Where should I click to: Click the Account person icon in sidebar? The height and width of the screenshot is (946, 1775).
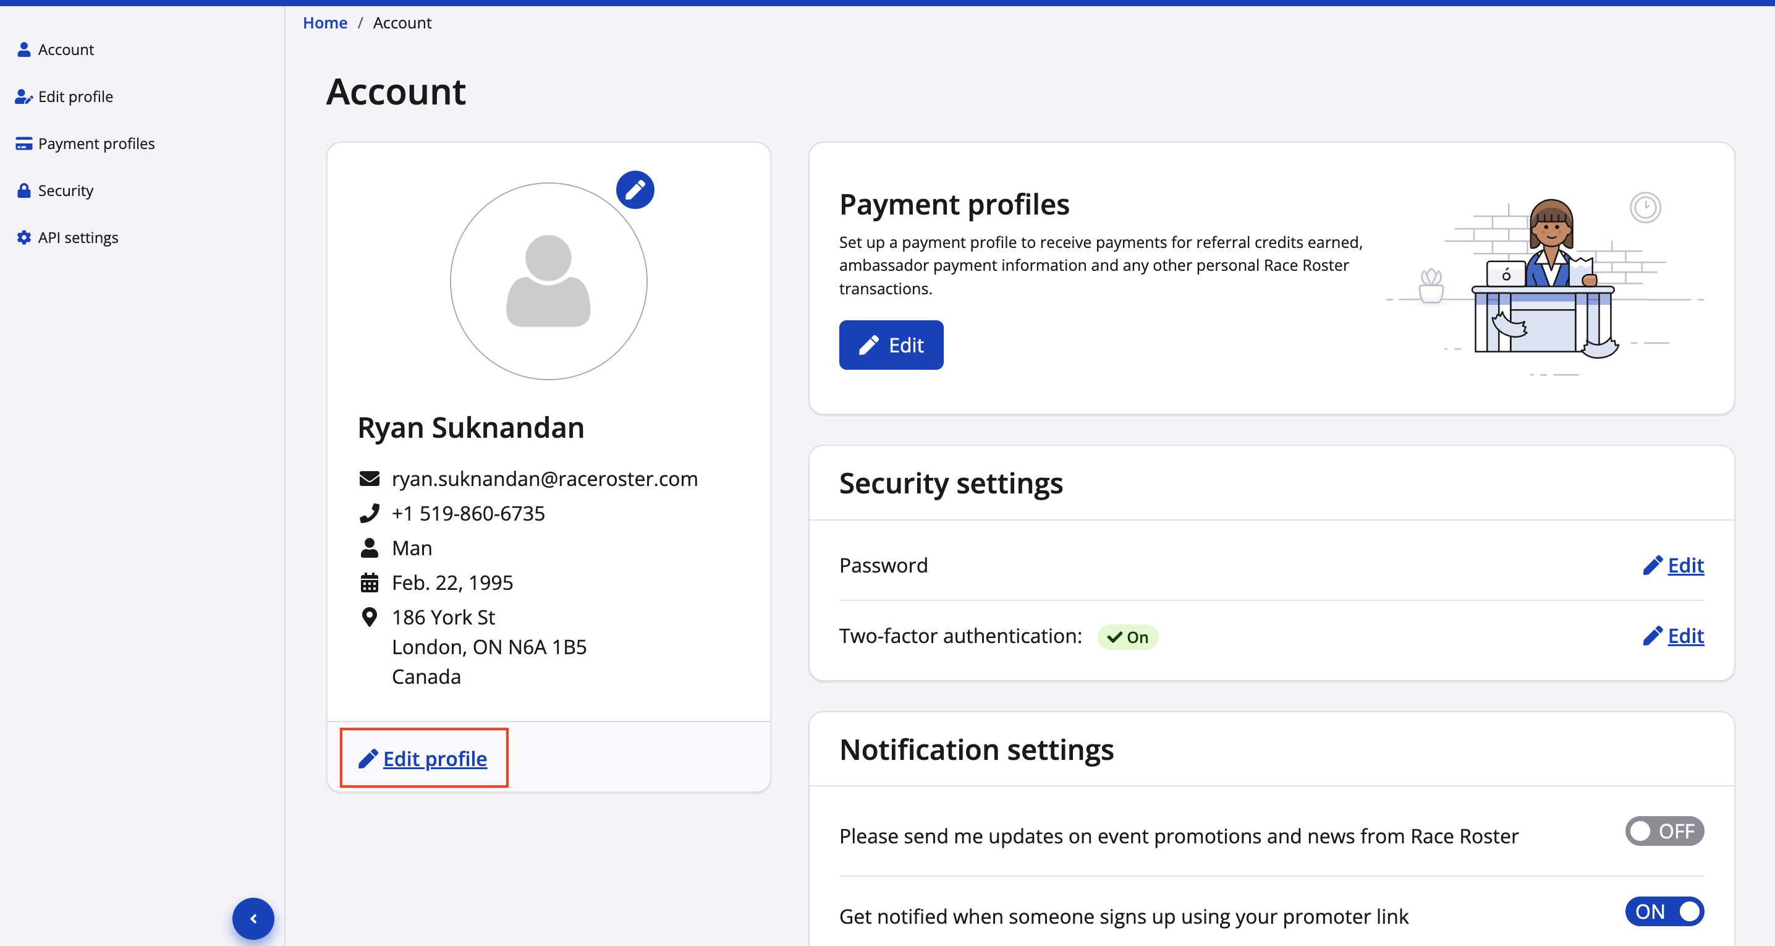tap(24, 49)
